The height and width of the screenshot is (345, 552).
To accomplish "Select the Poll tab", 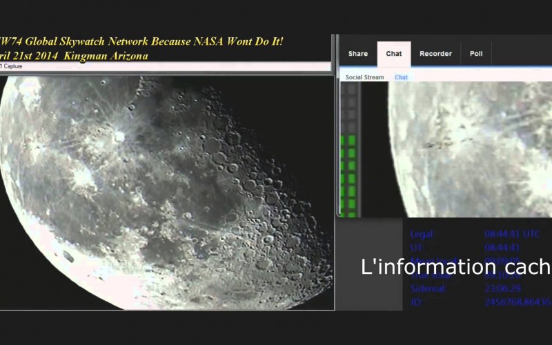I will point(476,54).
